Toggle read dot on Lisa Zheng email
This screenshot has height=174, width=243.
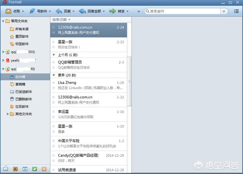click(x=54, y=83)
